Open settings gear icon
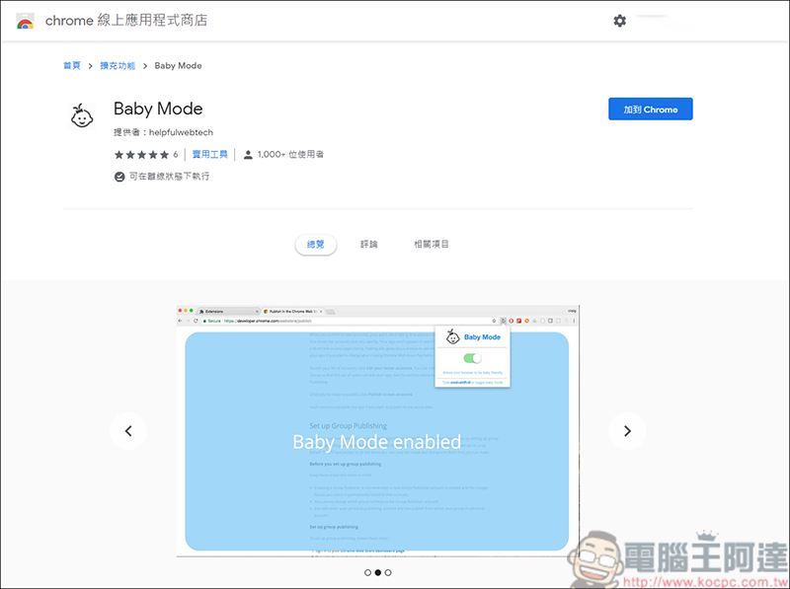The width and height of the screenshot is (790, 589). (x=620, y=21)
